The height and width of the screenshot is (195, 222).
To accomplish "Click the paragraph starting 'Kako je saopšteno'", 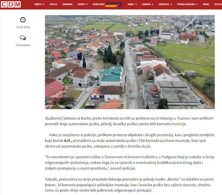I will pos(130,140).
